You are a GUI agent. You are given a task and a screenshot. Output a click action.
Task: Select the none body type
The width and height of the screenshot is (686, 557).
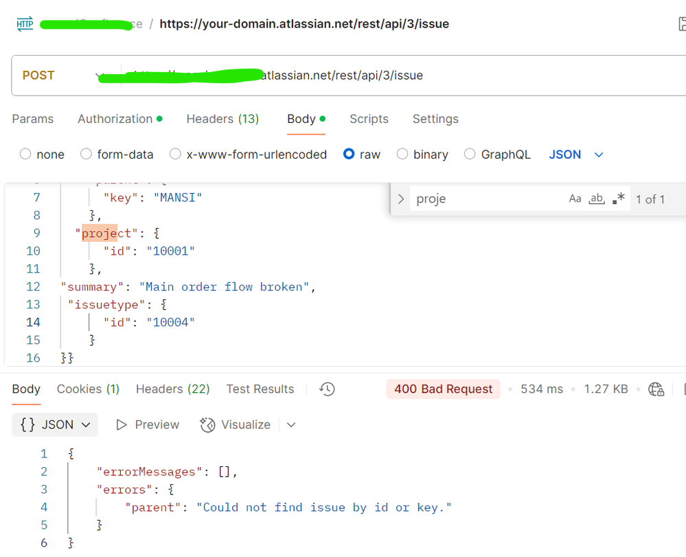click(x=25, y=154)
